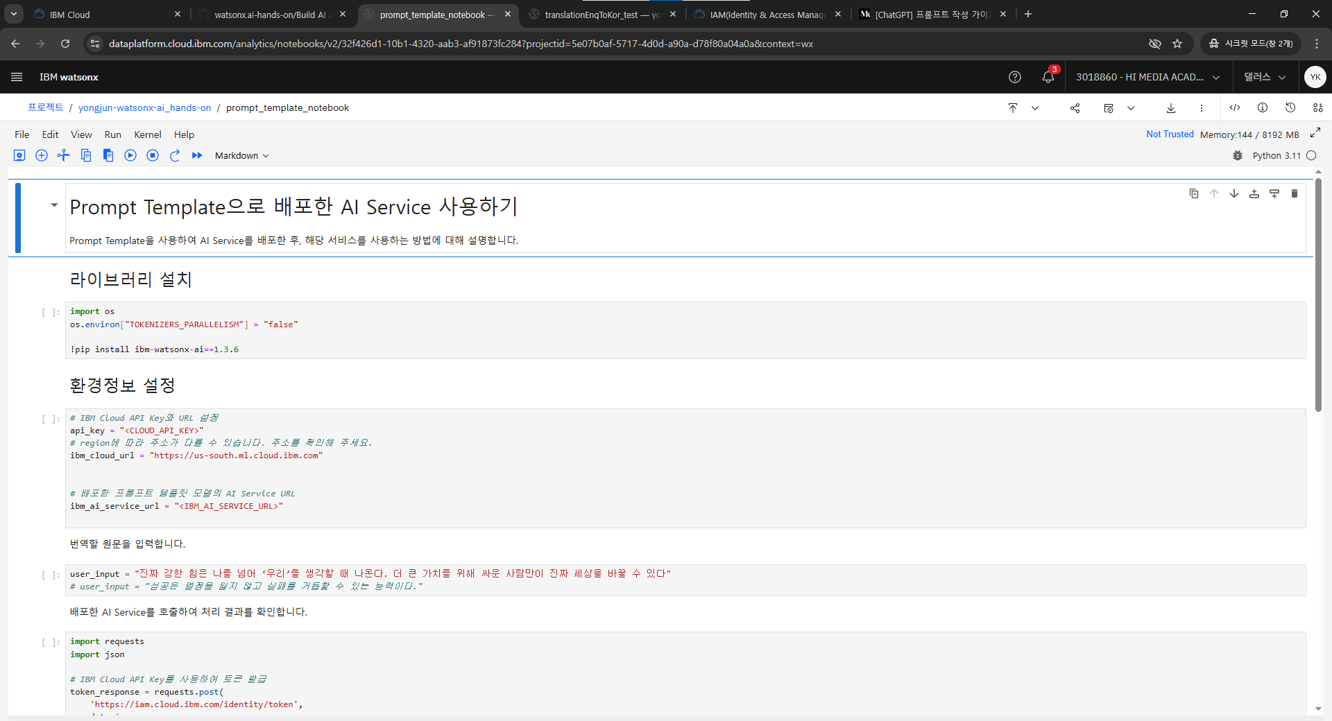This screenshot has height=721, width=1332.
Task: Open the tab search dropdown arrow
Action: point(14,14)
